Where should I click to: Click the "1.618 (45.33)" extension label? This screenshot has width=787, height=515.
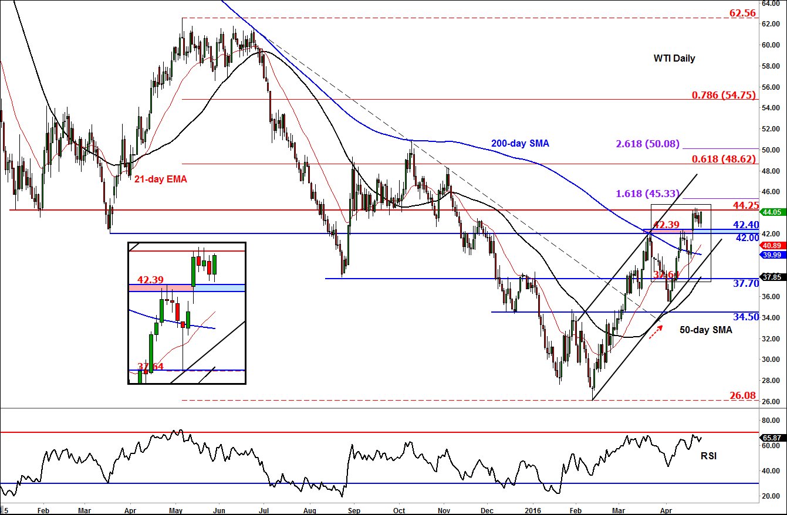pyautogui.click(x=647, y=192)
